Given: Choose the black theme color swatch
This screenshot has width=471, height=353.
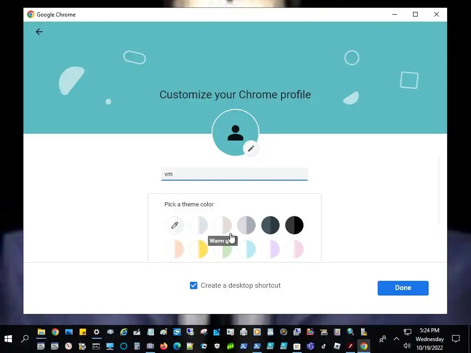Looking at the screenshot, I should click(x=294, y=225).
